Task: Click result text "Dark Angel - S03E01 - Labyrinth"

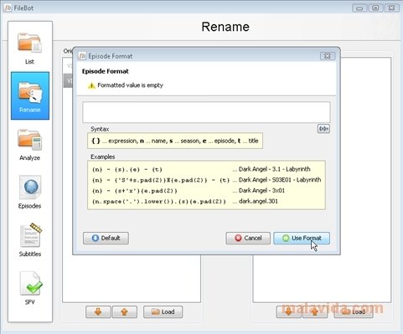Action: [280, 180]
